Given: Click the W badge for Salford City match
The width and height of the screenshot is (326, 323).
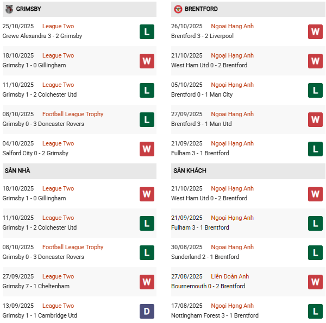Looking at the screenshot, I should tap(147, 149).
